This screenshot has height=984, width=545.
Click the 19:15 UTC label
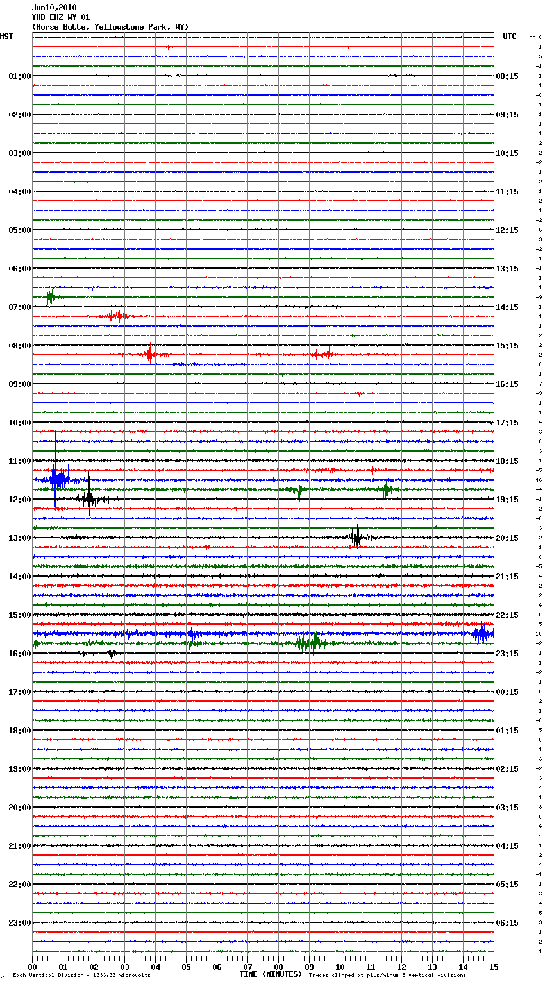pyautogui.click(x=507, y=500)
